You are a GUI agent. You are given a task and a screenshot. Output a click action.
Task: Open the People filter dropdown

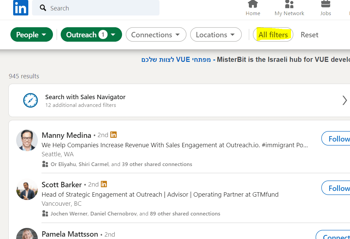(x=32, y=35)
